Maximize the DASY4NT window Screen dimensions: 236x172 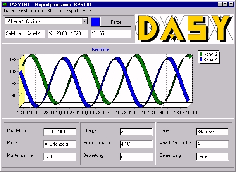tap(225, 4)
